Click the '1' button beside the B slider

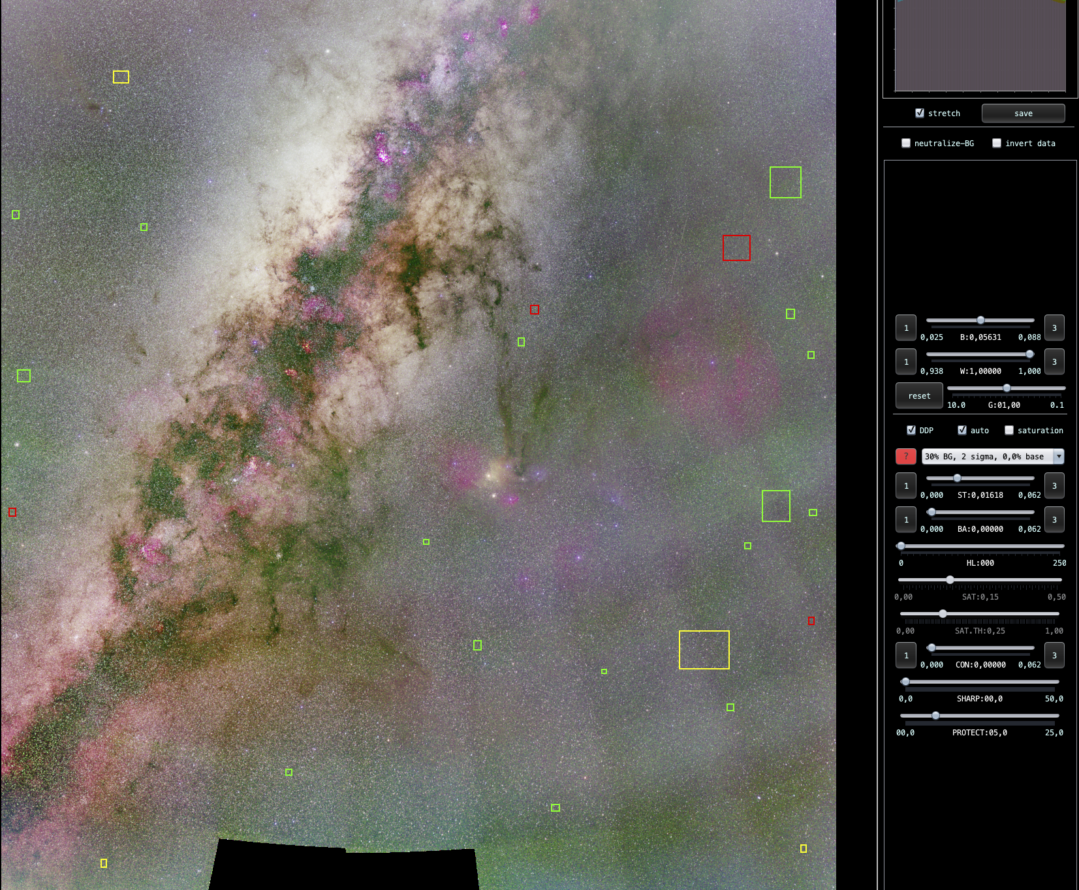coord(906,328)
